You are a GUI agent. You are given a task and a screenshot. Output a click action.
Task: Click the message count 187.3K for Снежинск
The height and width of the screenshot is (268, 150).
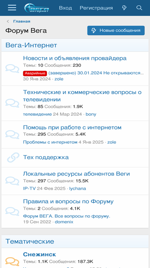[85, 262]
